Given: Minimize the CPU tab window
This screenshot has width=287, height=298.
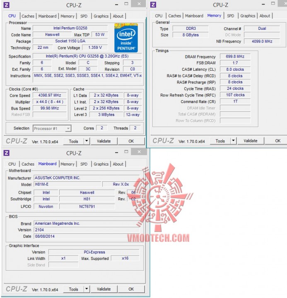Looking at the screenshot, I should click(x=117, y=5).
